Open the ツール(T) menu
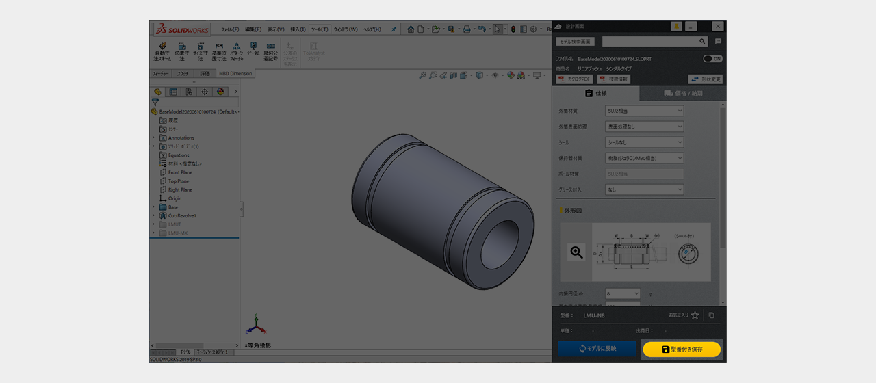Image resolution: width=876 pixels, height=383 pixels. point(319,29)
